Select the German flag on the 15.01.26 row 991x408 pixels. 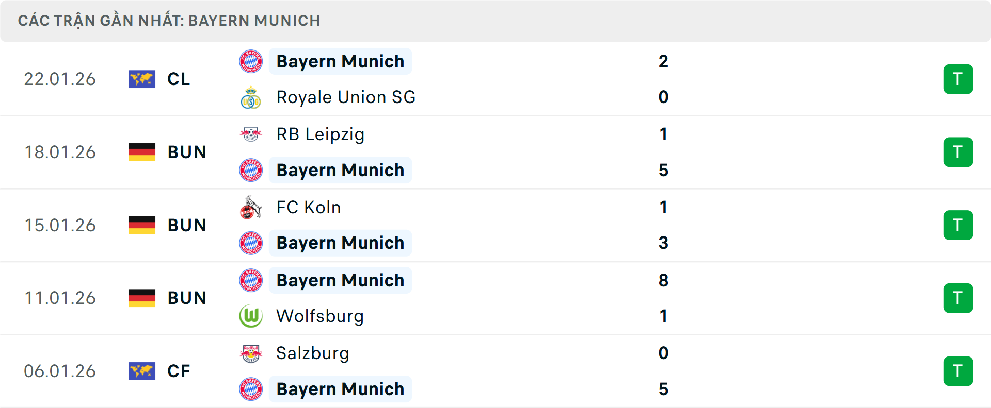142,225
